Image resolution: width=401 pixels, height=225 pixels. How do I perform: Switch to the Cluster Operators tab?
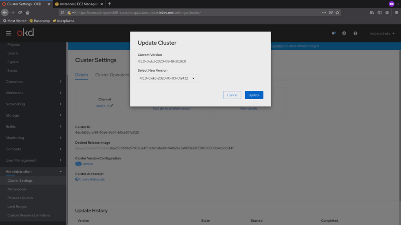(112, 75)
